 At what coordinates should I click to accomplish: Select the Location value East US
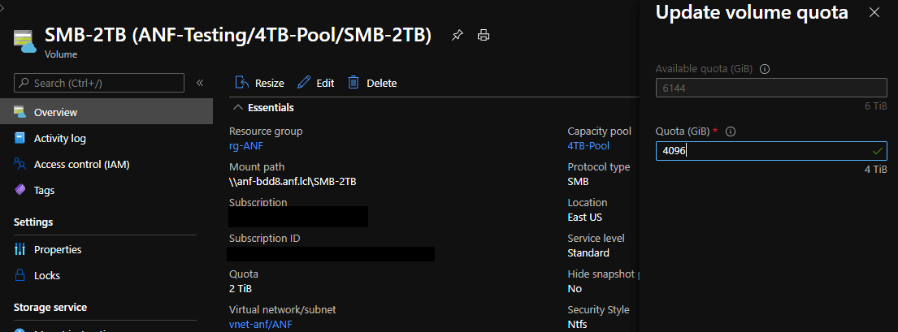coord(585,218)
